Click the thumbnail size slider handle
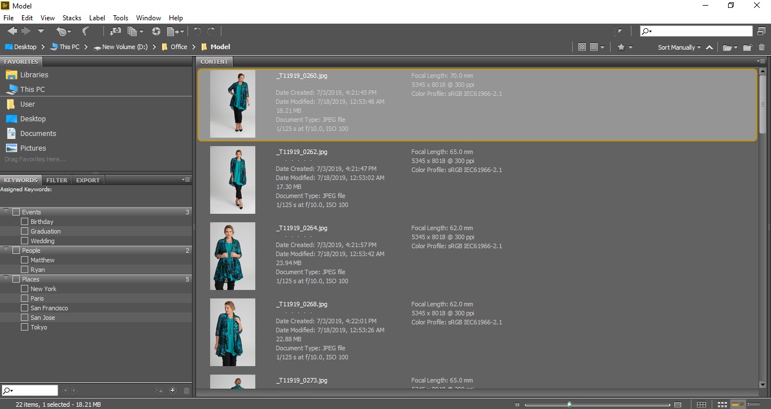Viewport: 771px width, 409px height. (x=569, y=404)
